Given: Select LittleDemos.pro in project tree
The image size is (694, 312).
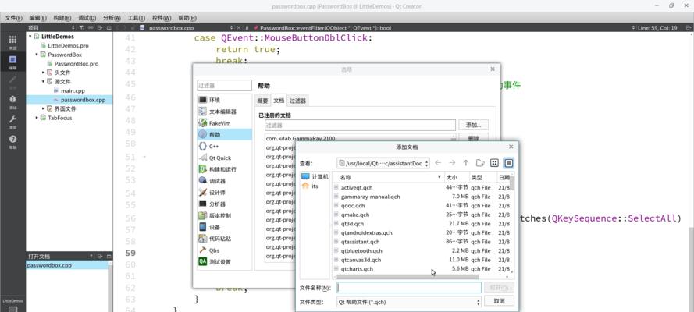Looking at the screenshot, I should coord(68,45).
